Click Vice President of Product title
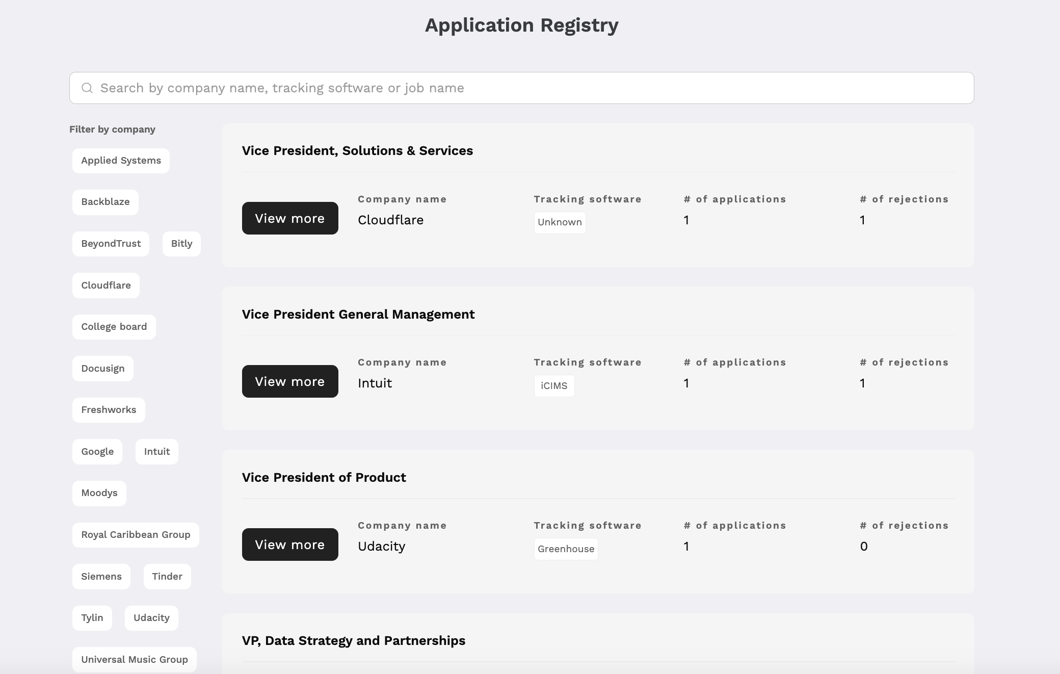Viewport: 1060px width, 674px height. point(324,477)
